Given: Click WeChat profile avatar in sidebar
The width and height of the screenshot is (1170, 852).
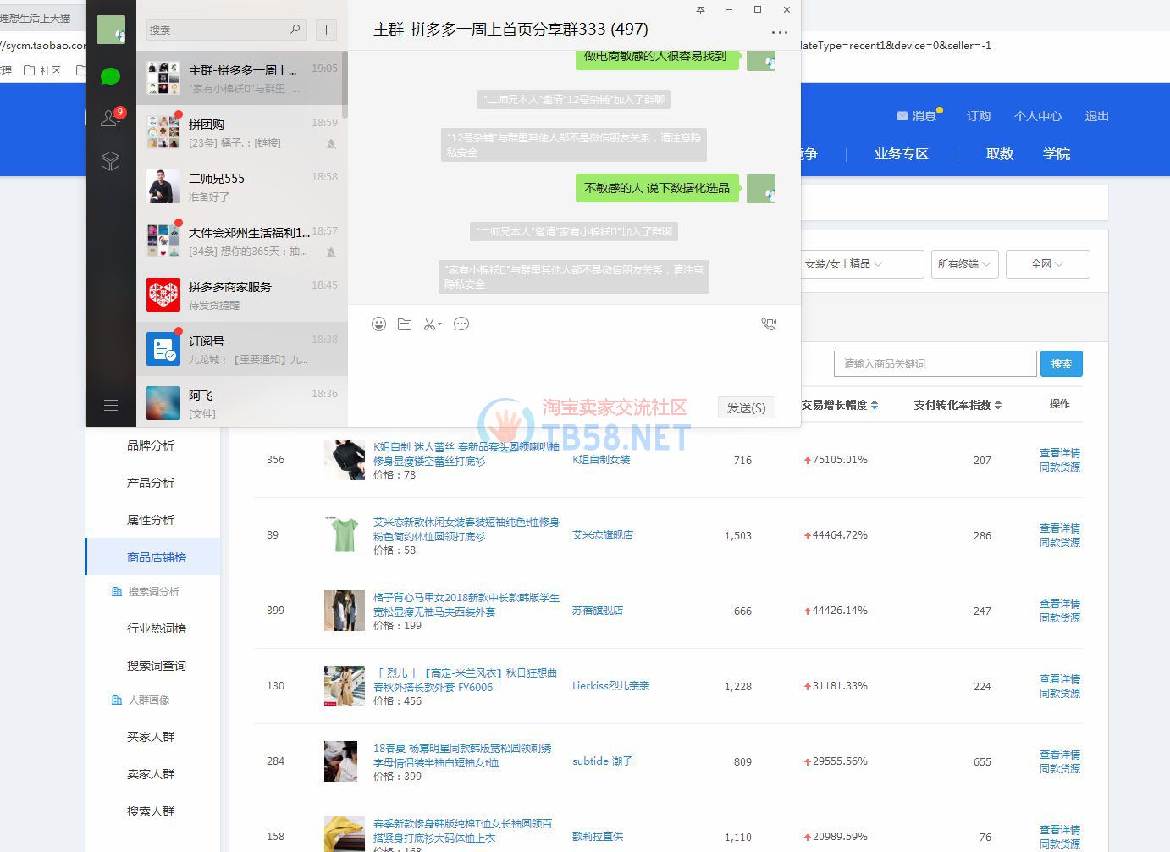Looking at the screenshot, I should tap(111, 30).
